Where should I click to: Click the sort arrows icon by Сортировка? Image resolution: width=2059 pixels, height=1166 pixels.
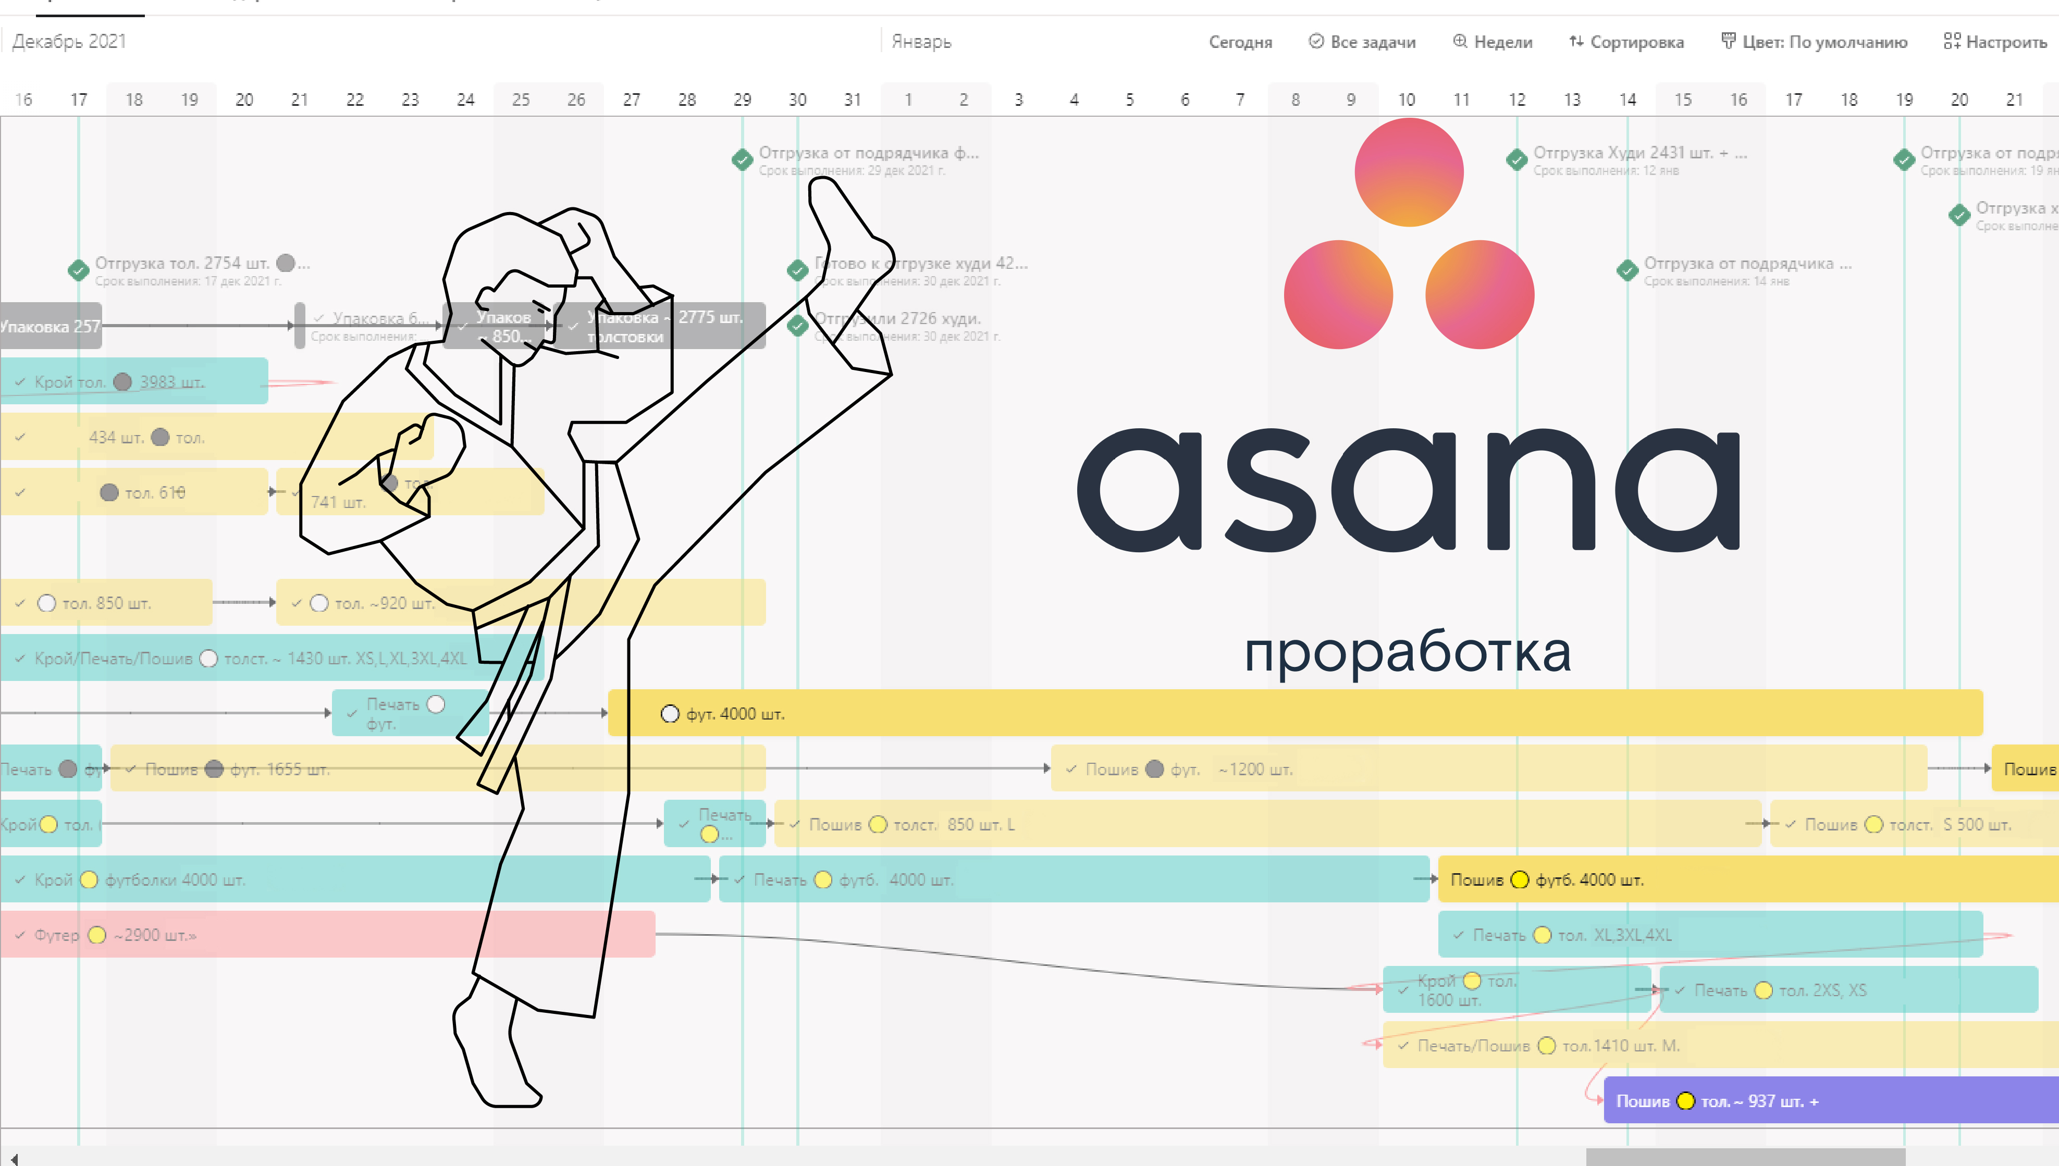[1576, 41]
